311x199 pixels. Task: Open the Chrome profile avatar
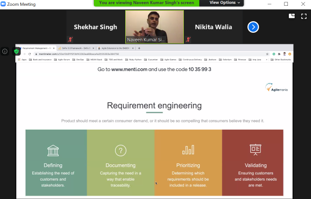285,54
